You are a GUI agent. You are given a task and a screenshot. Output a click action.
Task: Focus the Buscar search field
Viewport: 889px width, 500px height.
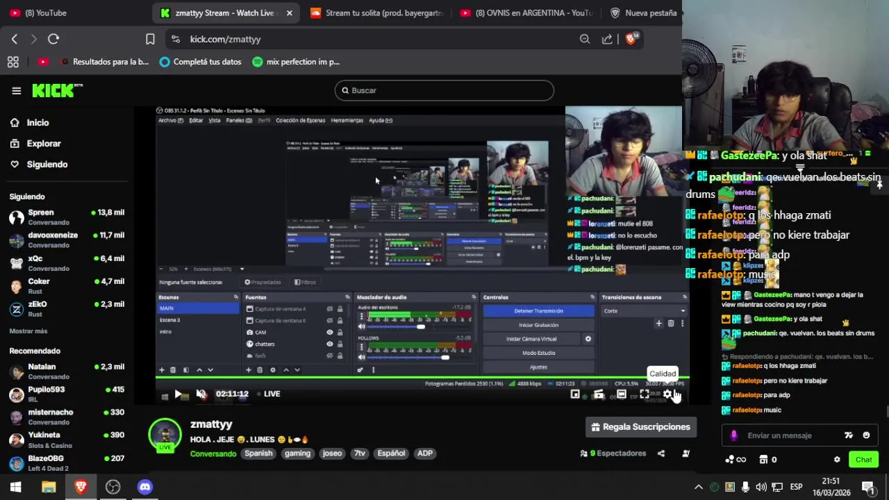click(444, 90)
